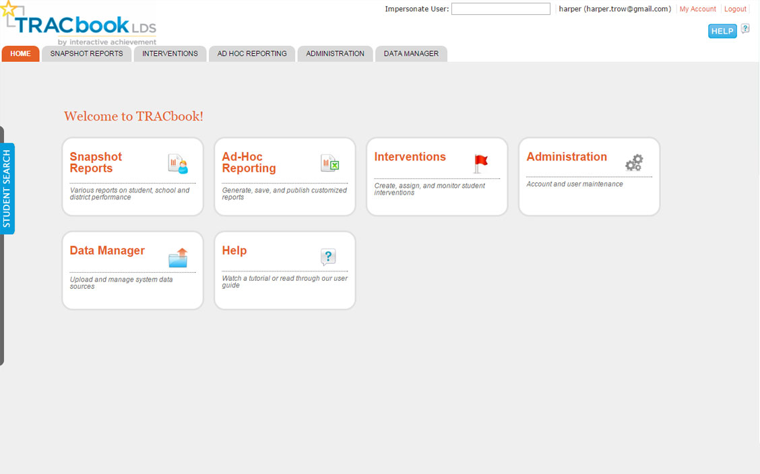
Task: Open the Home tab
Action: pyautogui.click(x=20, y=54)
